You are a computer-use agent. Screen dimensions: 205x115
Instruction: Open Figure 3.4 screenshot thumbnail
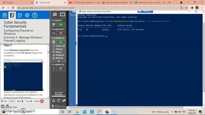click(23, 75)
